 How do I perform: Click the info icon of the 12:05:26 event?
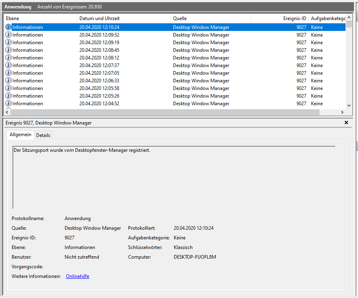pyautogui.click(x=8, y=96)
